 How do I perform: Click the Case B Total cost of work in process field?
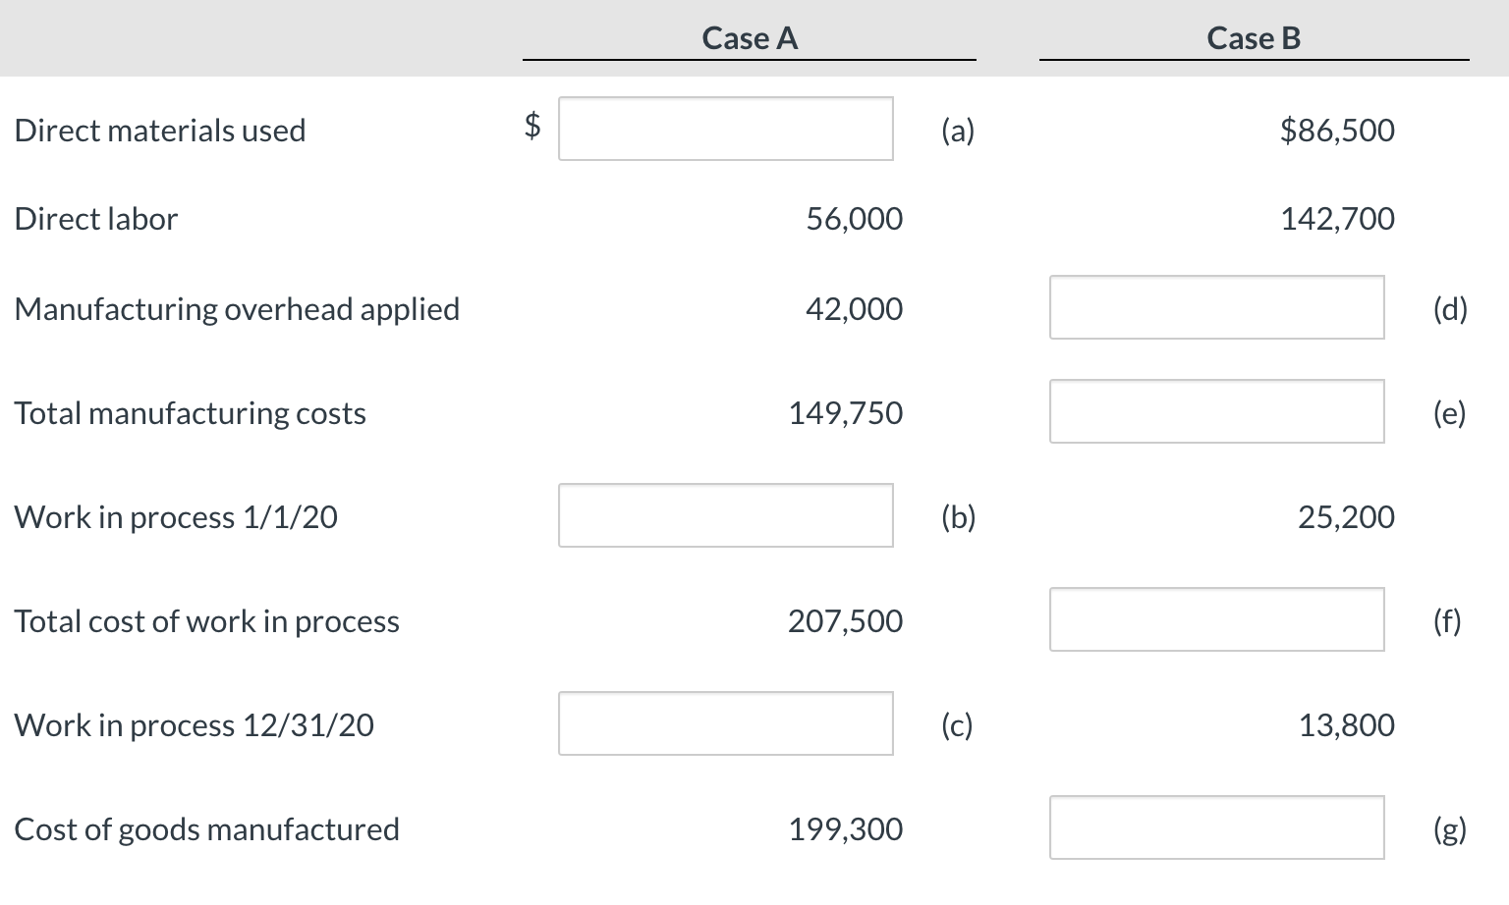coord(1216,619)
